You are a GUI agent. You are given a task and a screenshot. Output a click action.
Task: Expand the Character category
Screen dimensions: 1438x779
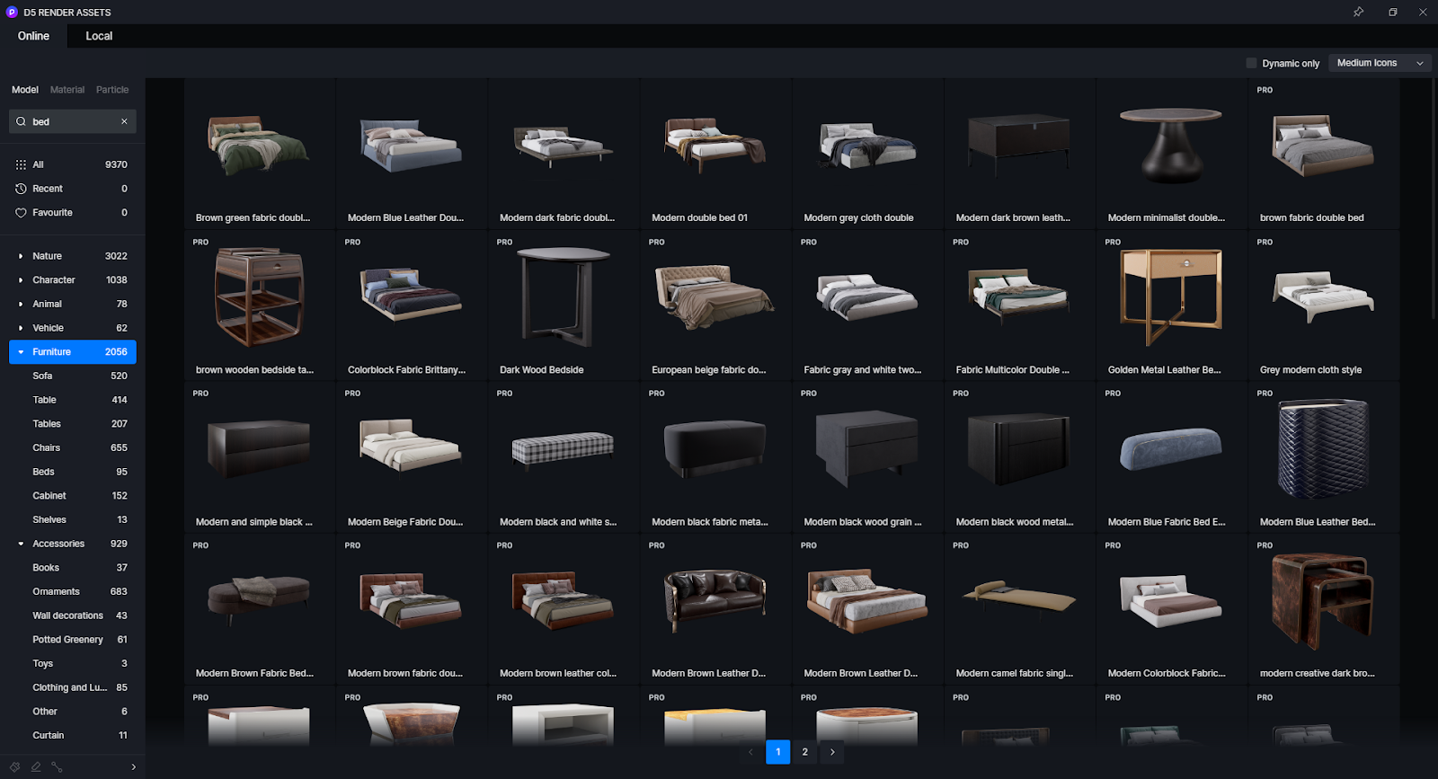(x=21, y=280)
